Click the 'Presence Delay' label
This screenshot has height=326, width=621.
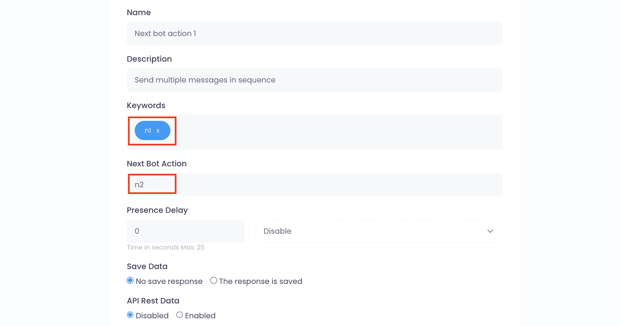[157, 210]
